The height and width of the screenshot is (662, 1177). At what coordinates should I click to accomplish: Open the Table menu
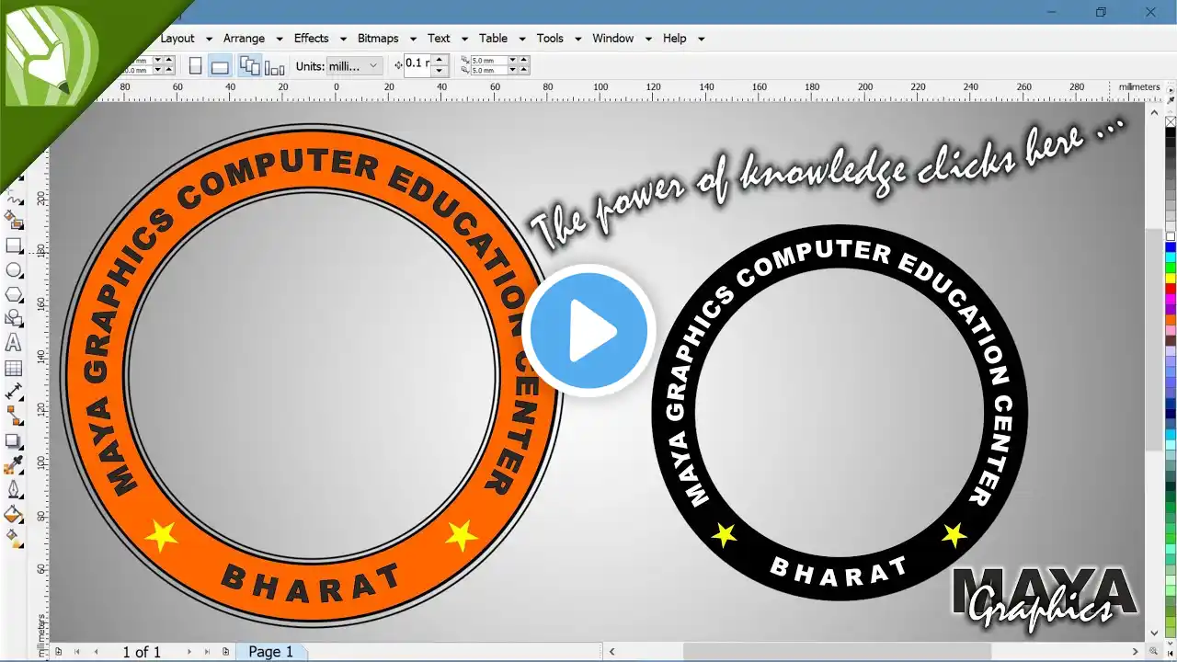click(493, 39)
